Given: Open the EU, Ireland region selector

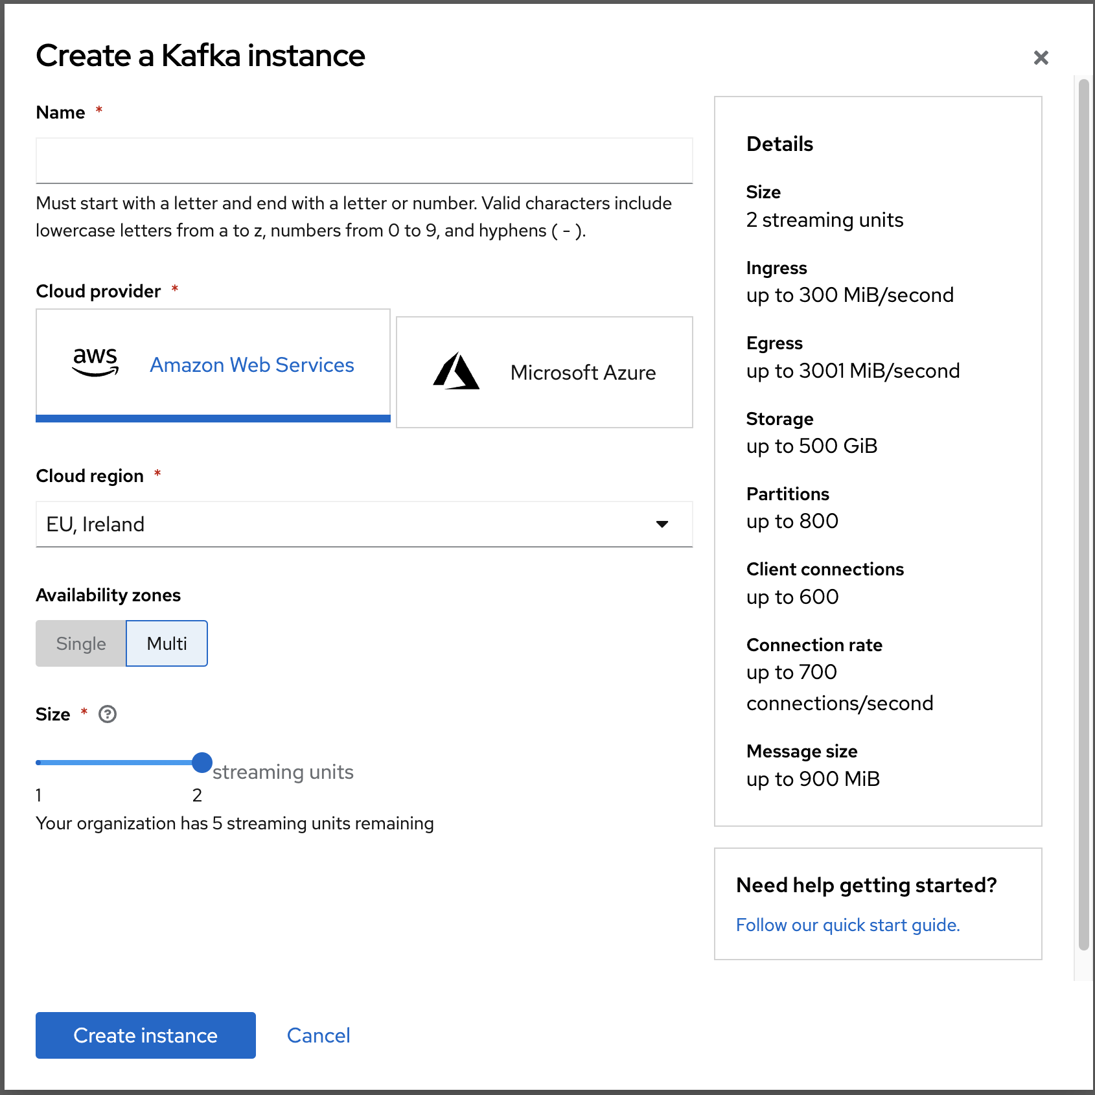Looking at the screenshot, I should point(350,524).
